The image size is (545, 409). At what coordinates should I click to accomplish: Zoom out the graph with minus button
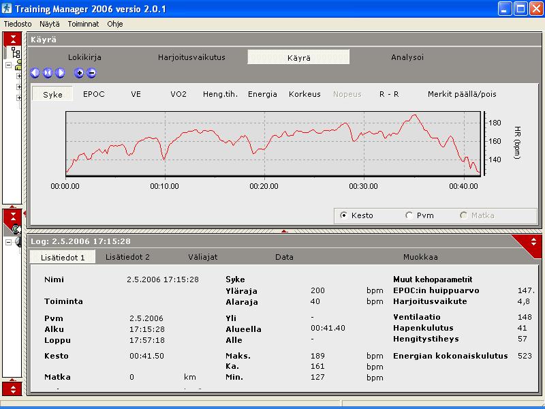(91, 73)
